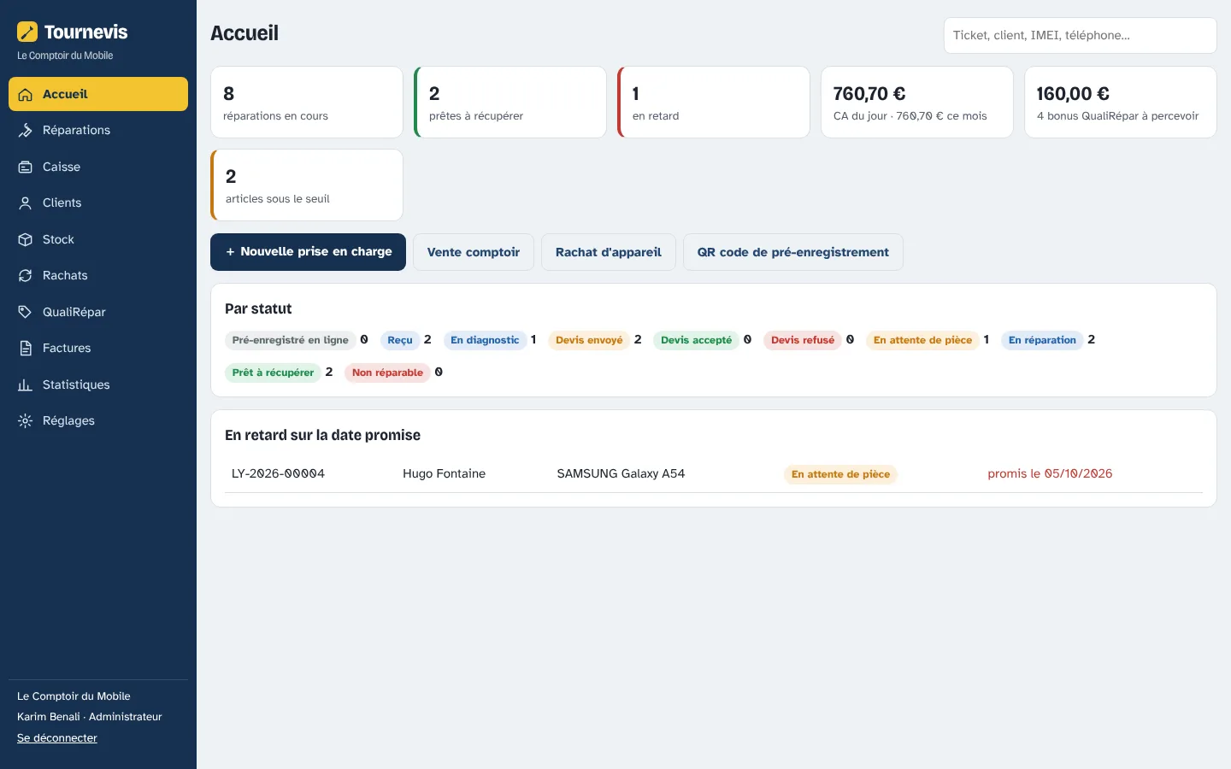Open ticket LY-2026-00004
The image size is (1231, 769).
click(x=278, y=473)
